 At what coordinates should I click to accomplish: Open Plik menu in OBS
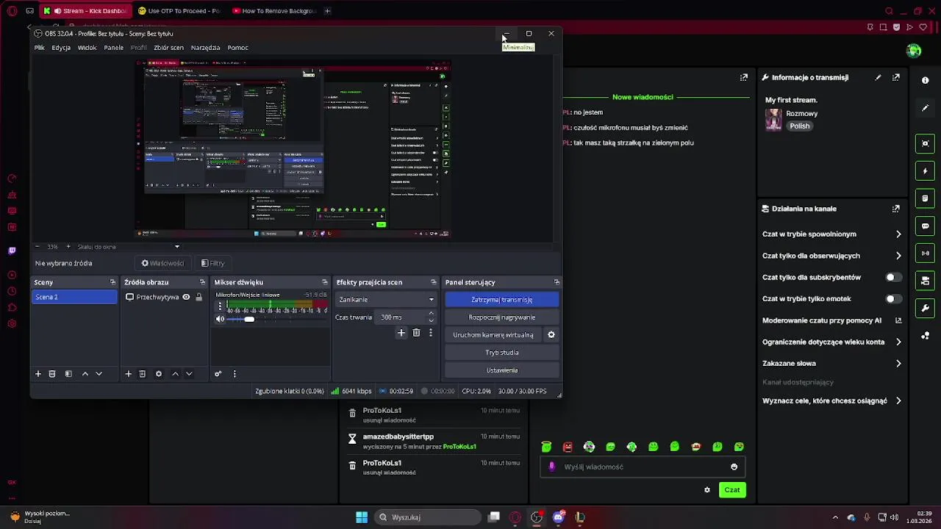40,48
